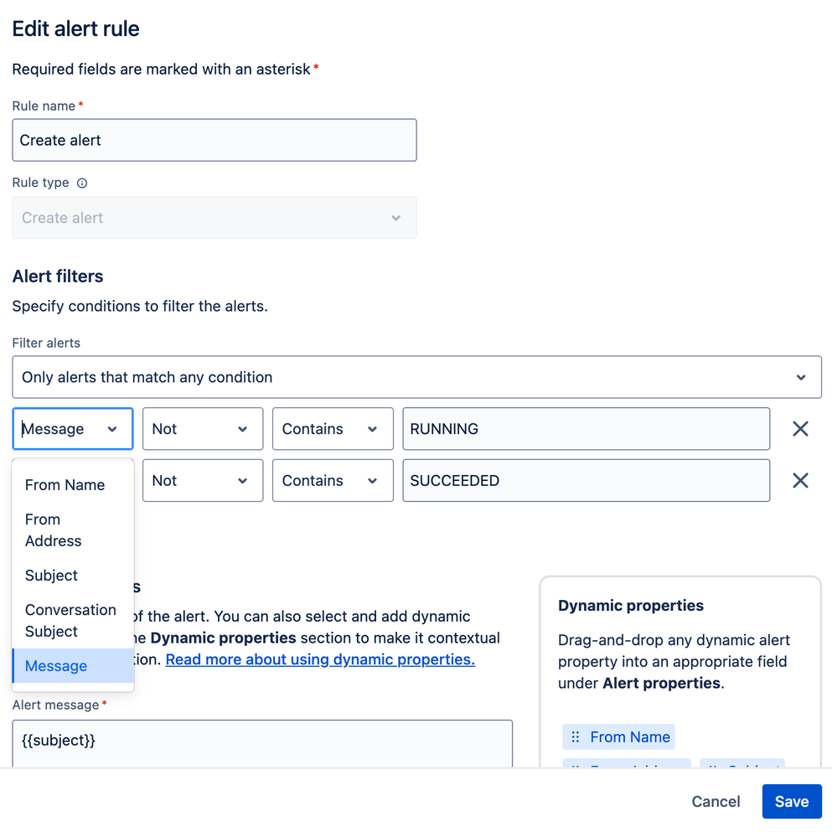The image size is (832, 837).
Task: Open the Contains dropdown in RUNNING row
Action: [x=333, y=429]
